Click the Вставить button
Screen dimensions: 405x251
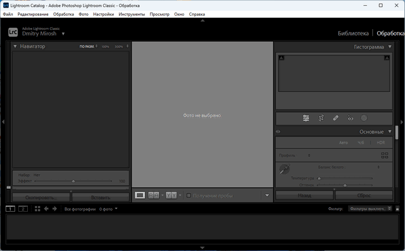[101, 197]
